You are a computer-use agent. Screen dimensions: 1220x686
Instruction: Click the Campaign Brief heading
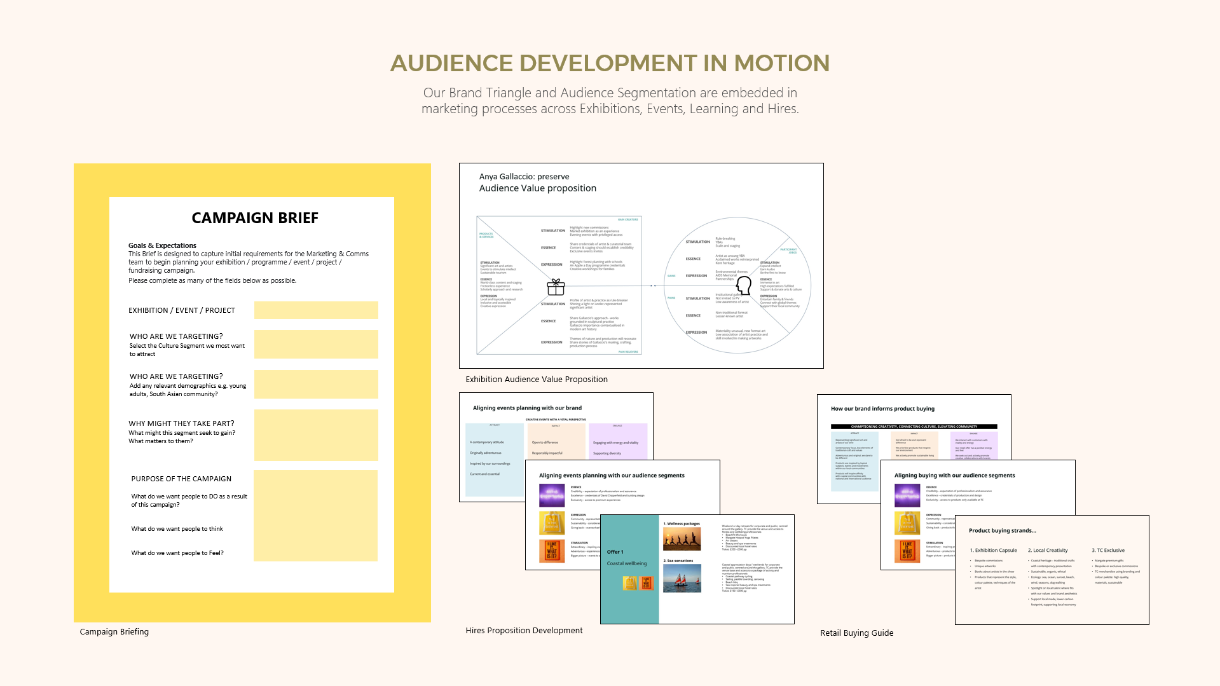pyautogui.click(x=255, y=218)
